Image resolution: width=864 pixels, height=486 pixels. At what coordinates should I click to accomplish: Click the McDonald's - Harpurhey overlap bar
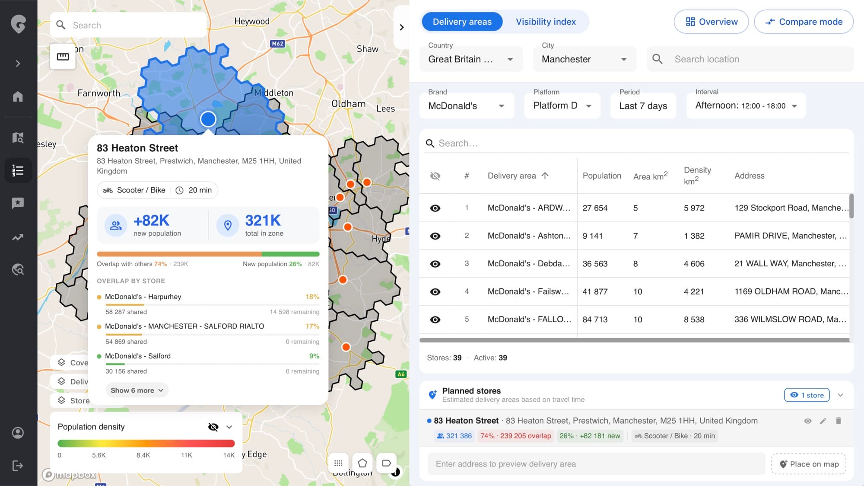pos(213,305)
